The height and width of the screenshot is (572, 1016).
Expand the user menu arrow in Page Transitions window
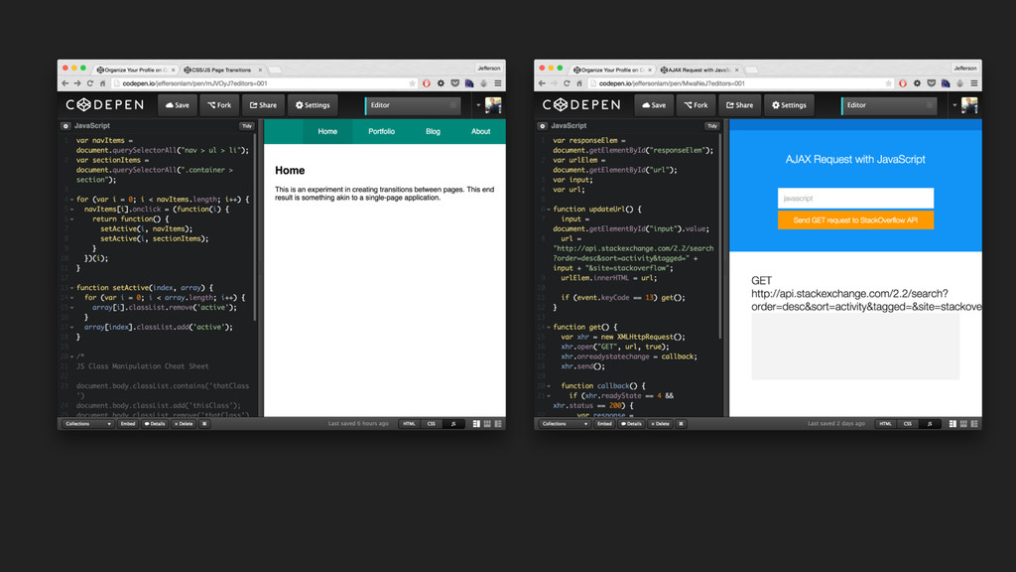tap(478, 105)
